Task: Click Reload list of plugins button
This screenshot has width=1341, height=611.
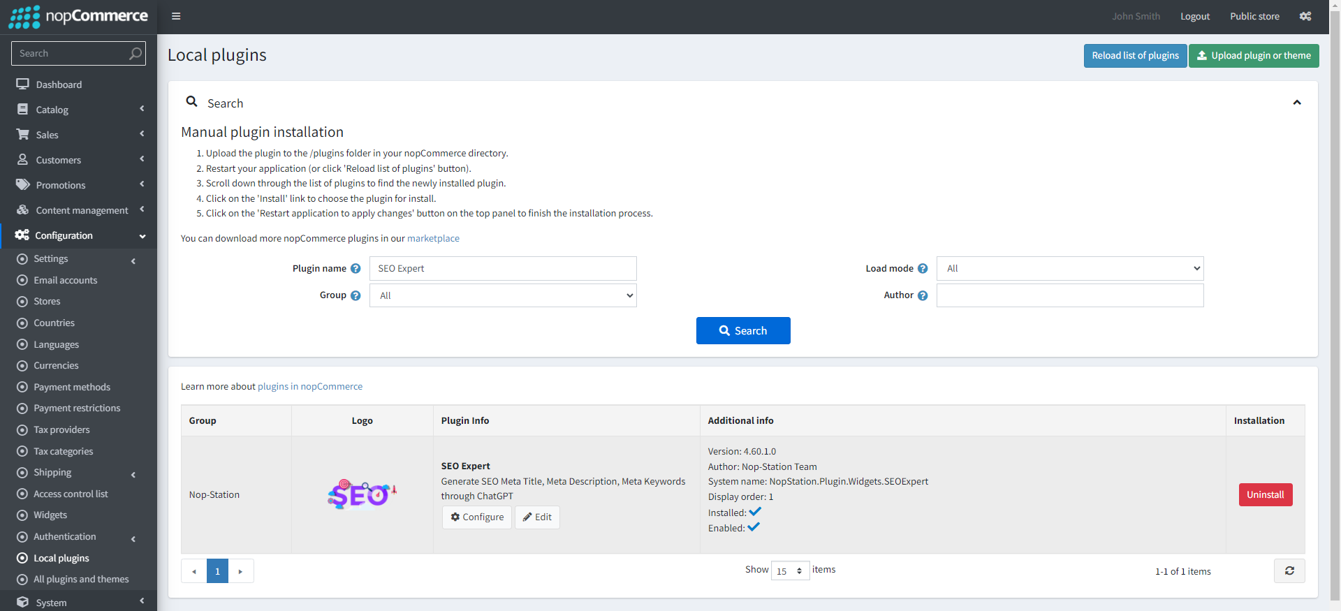Action: click(x=1135, y=56)
